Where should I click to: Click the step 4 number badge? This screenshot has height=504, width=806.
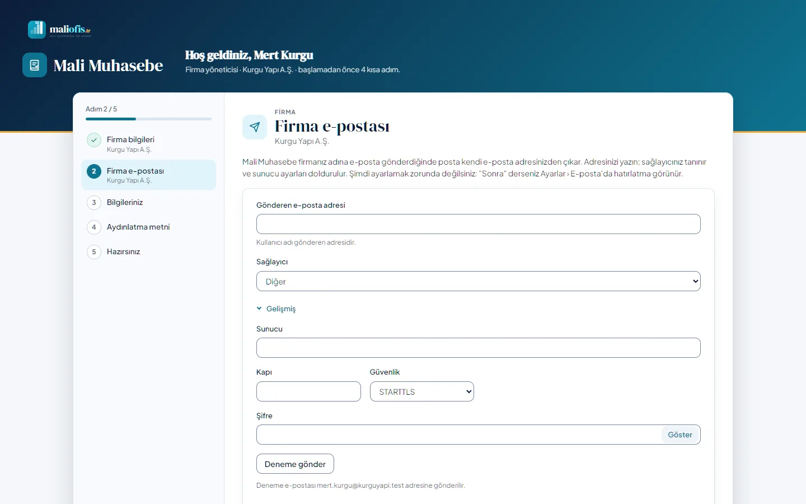click(94, 227)
